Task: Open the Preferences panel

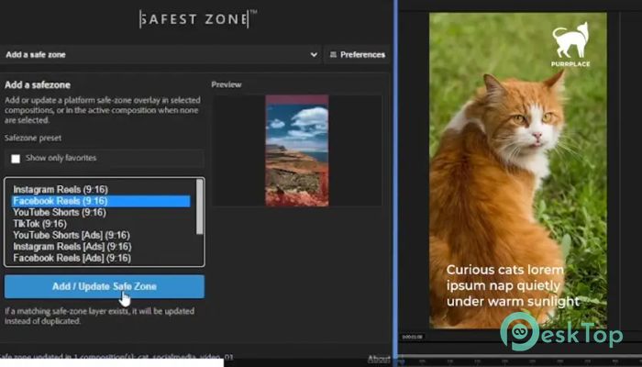Action: 357,54
